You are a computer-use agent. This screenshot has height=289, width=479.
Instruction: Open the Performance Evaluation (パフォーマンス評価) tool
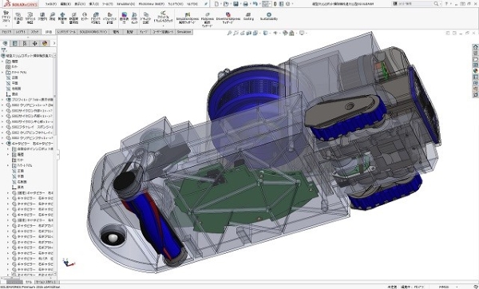tap(109, 18)
